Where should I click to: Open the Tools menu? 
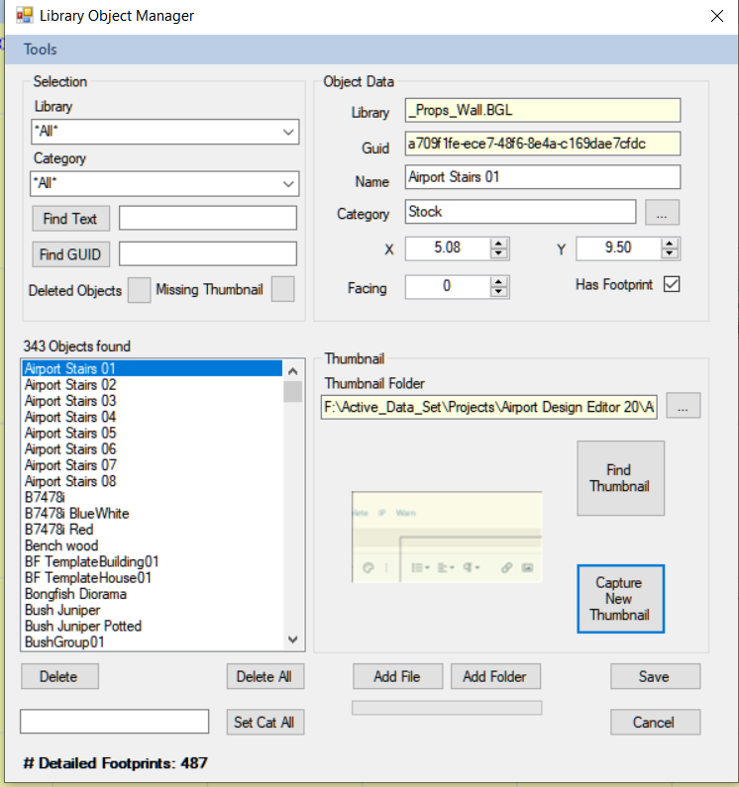(41, 49)
